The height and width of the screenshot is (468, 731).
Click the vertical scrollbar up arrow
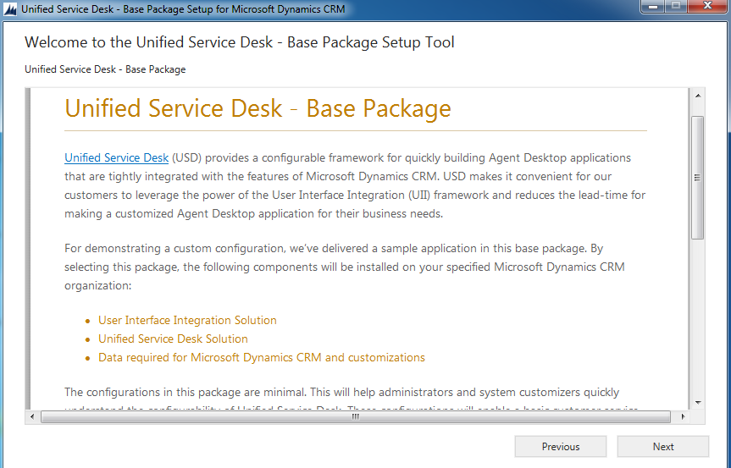coord(698,96)
